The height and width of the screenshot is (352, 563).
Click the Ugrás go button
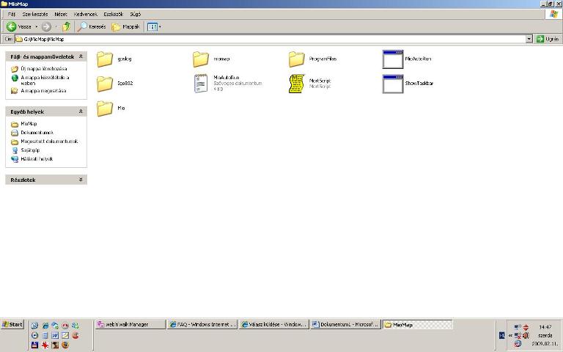click(548, 39)
